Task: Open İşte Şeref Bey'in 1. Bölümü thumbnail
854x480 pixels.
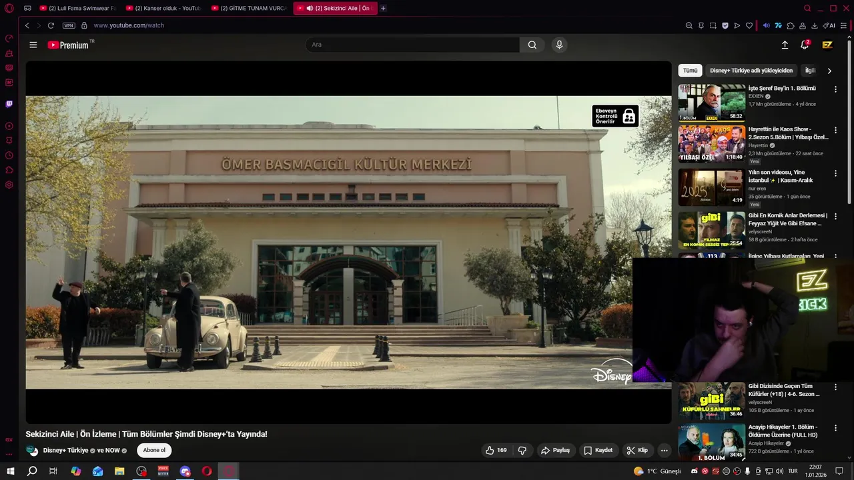Action: (712, 103)
